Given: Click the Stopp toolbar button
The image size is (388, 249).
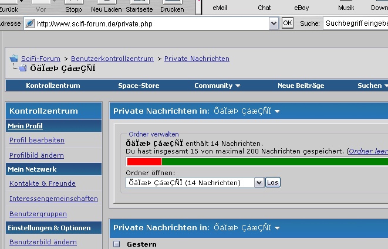Looking at the screenshot, I should click(73, 6).
